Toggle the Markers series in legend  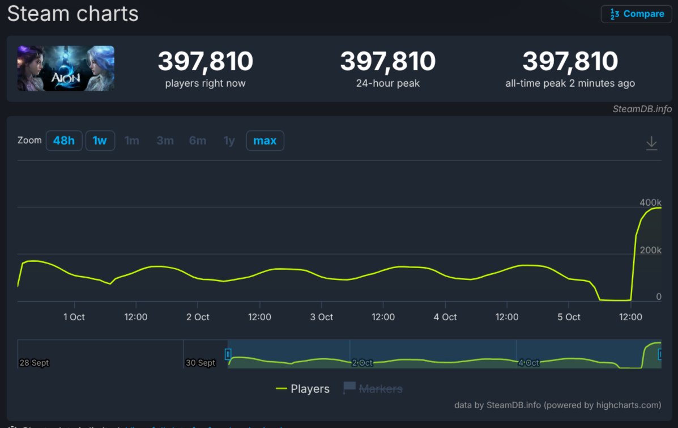[x=373, y=389]
